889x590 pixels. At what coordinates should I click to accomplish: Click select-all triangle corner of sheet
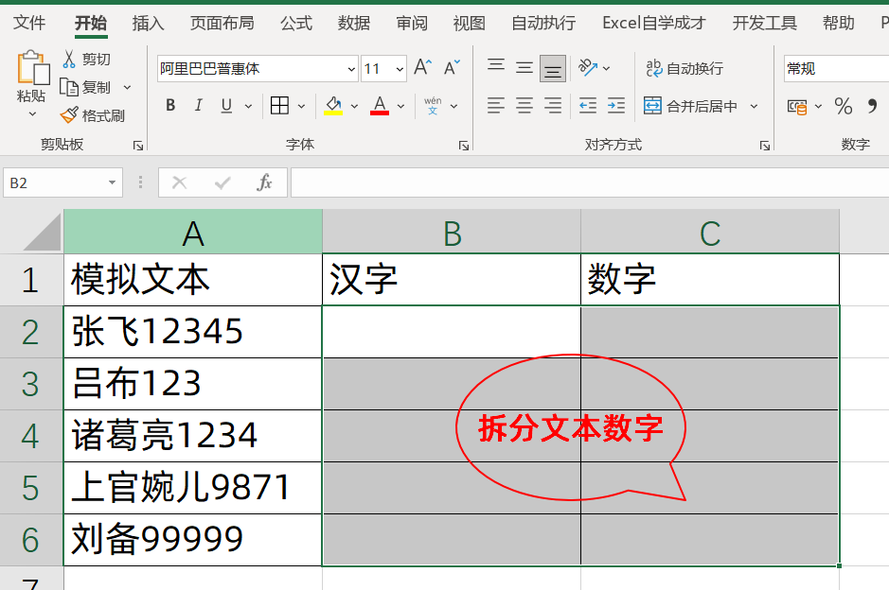(x=42, y=233)
